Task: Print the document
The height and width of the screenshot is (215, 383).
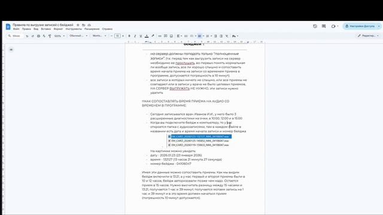Action: coord(38,36)
